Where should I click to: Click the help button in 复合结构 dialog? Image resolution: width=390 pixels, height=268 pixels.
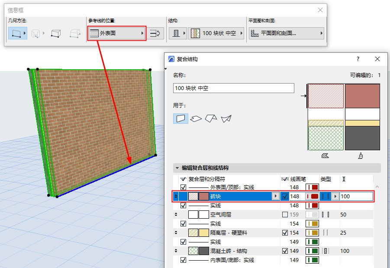click(x=358, y=59)
